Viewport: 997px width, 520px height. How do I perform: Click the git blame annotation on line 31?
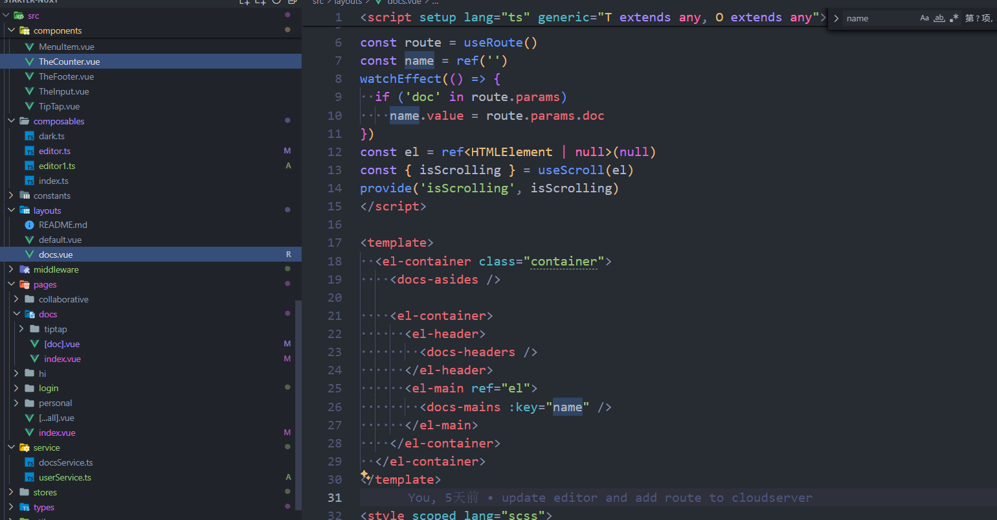609,497
